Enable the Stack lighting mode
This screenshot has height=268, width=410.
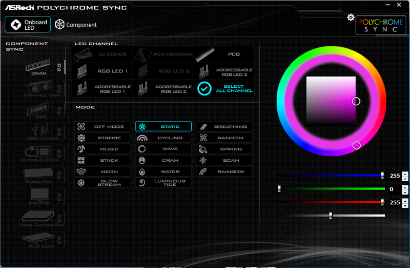coord(102,160)
